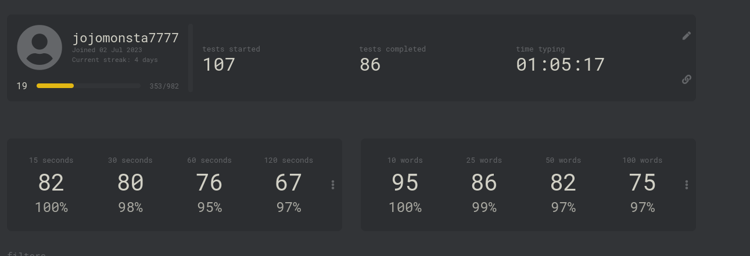Viewport: 750px width, 256px height.
Task: Click the 100 words best score 75
Action: (642, 183)
